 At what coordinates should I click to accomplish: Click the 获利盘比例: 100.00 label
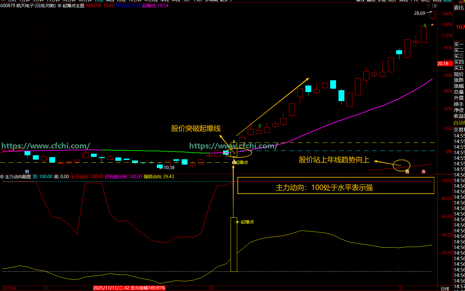(123, 177)
